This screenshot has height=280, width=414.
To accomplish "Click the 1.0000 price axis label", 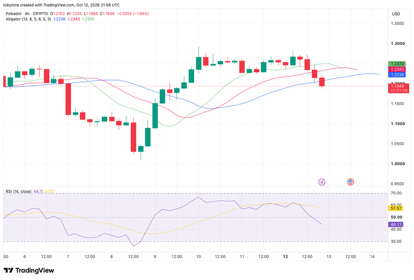I will (398, 164).
